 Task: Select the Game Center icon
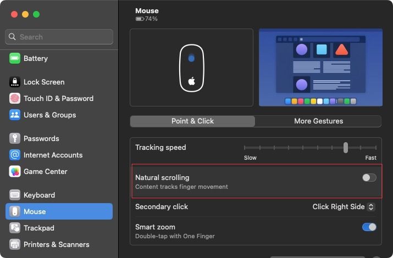[15, 172]
